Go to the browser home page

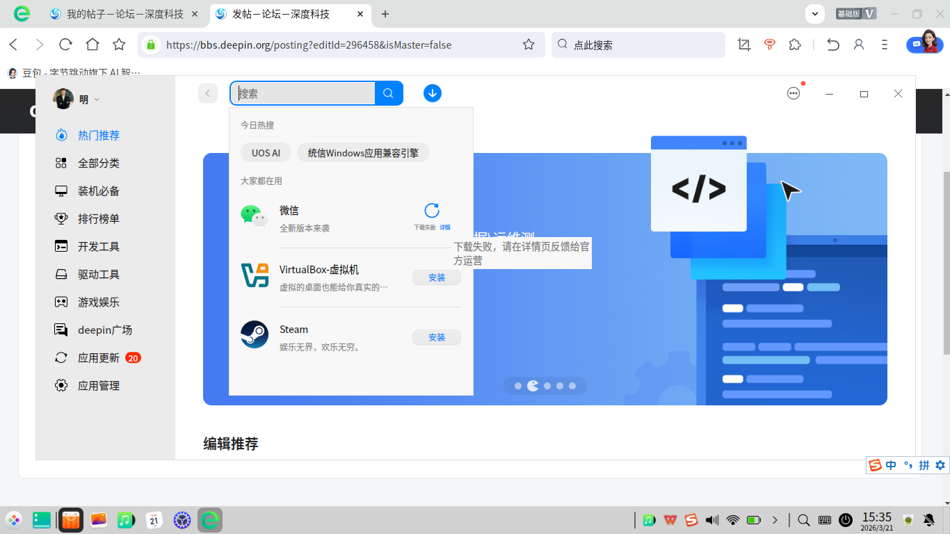coord(92,44)
